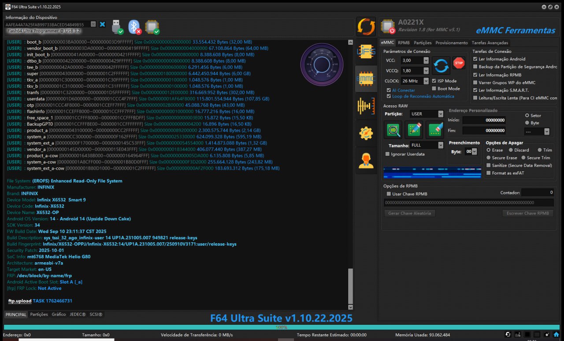Switch to the RPMB tab
The height and width of the screenshot is (341, 564).
[x=404, y=43]
